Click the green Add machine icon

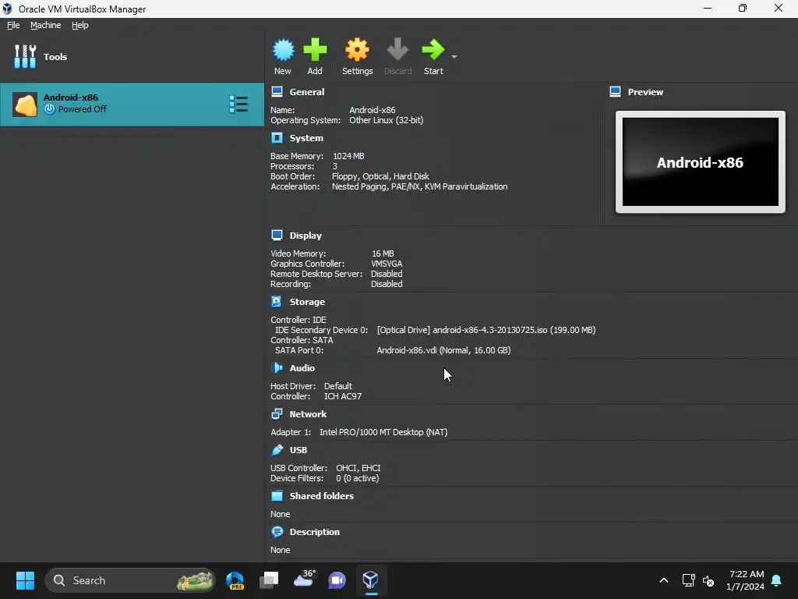[315, 50]
